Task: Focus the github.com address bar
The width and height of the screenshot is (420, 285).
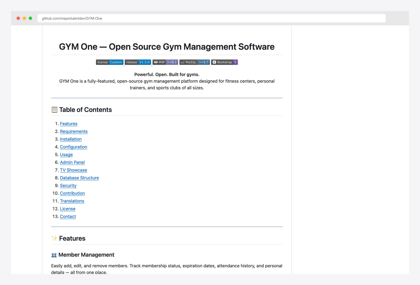Action: [x=212, y=18]
